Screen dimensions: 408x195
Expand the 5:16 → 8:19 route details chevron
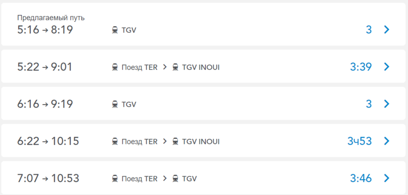coord(387,30)
